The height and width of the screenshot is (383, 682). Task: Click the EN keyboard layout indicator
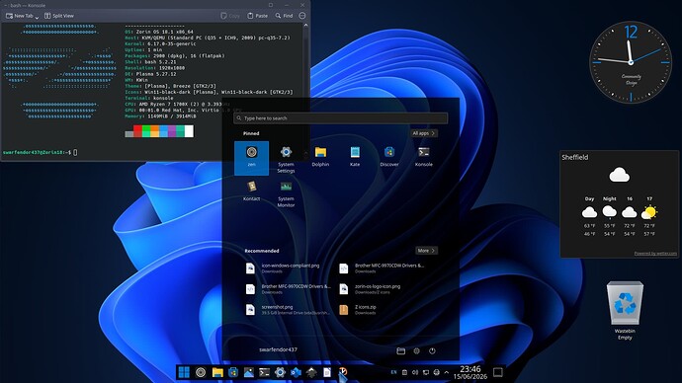393,372
